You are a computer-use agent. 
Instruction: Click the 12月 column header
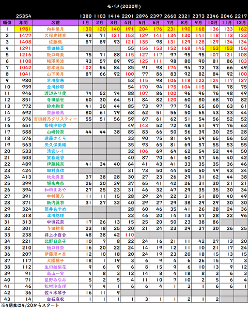click(241, 23)
